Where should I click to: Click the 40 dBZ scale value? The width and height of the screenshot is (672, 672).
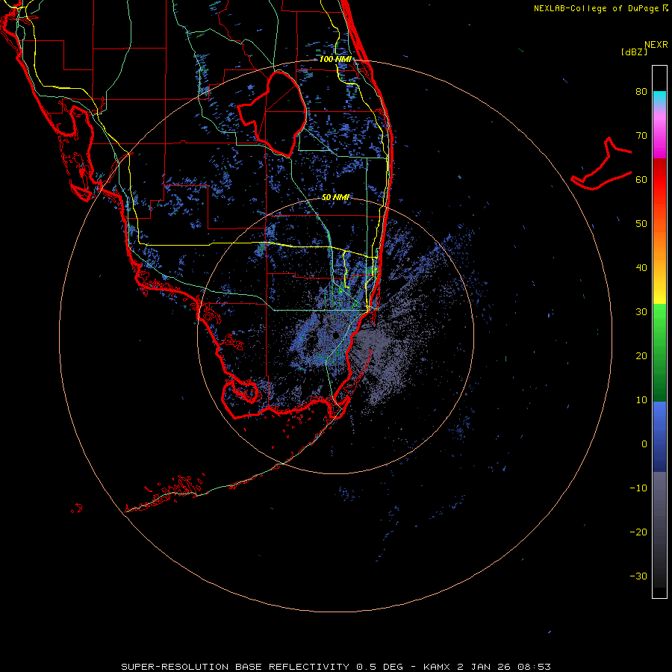point(641,268)
